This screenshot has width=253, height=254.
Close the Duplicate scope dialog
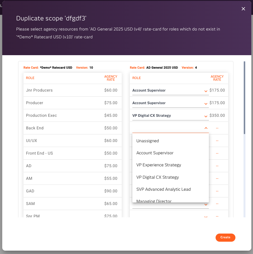[243, 9]
